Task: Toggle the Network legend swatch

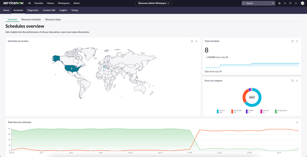Action: tap(261, 112)
